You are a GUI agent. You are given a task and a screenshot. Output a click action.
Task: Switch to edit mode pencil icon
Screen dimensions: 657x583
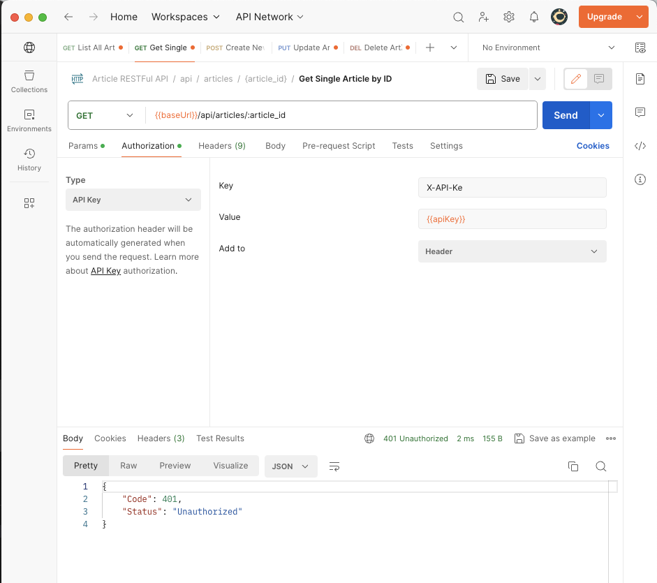tap(576, 79)
